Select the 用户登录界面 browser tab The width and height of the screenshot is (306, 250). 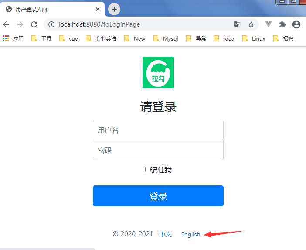pos(52,9)
